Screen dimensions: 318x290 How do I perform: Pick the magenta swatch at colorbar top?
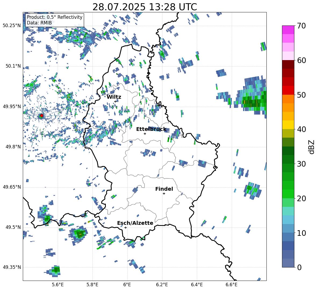coord(288,30)
